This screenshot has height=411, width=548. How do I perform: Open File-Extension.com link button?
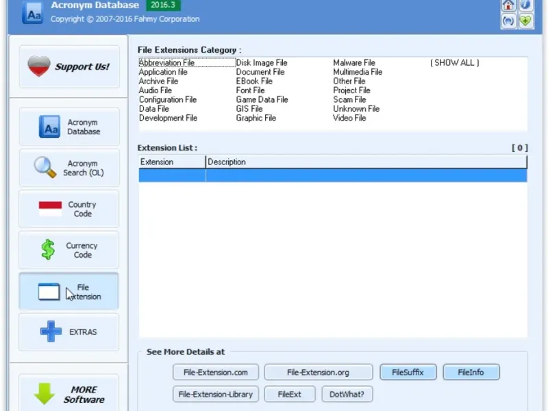(216, 372)
